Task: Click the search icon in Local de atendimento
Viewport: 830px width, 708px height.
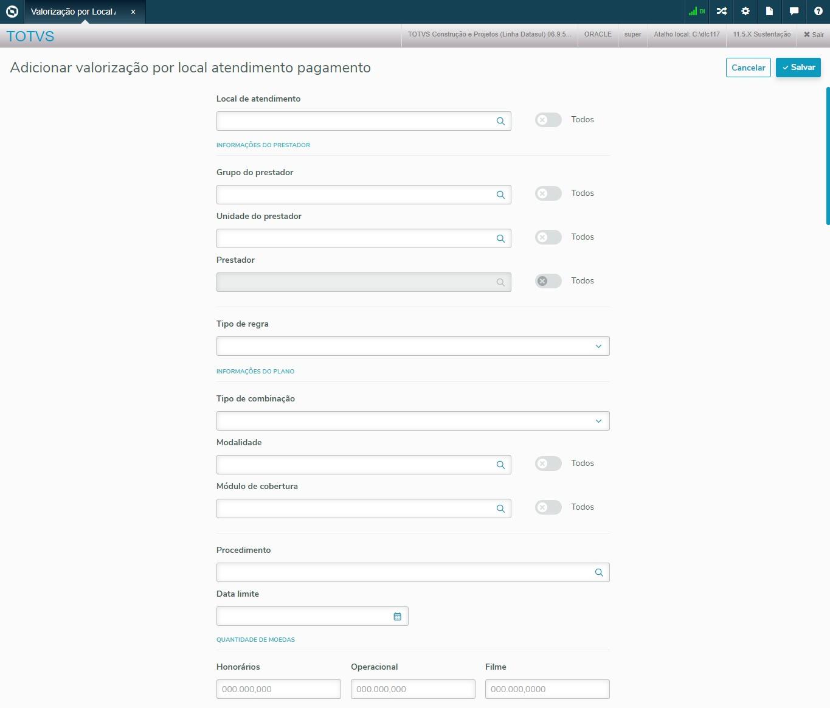Action: pyautogui.click(x=500, y=121)
